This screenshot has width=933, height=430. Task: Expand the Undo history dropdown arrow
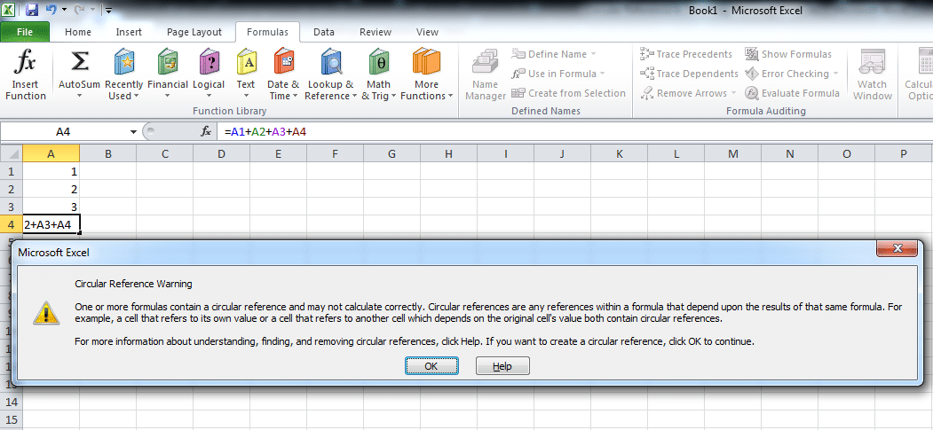[x=64, y=11]
